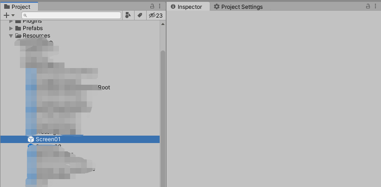Collapse the Resources folder arrow
The image size is (381, 187).
tap(11, 36)
